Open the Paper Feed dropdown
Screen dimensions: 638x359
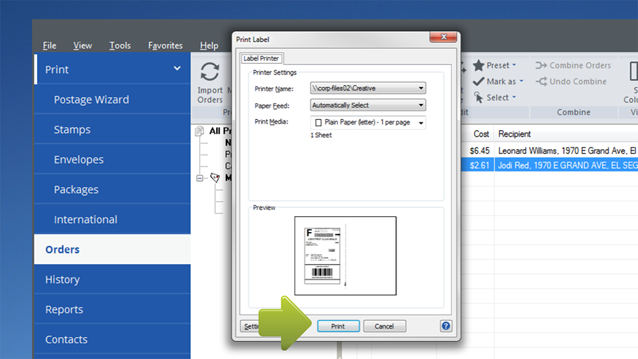pyautogui.click(x=368, y=105)
